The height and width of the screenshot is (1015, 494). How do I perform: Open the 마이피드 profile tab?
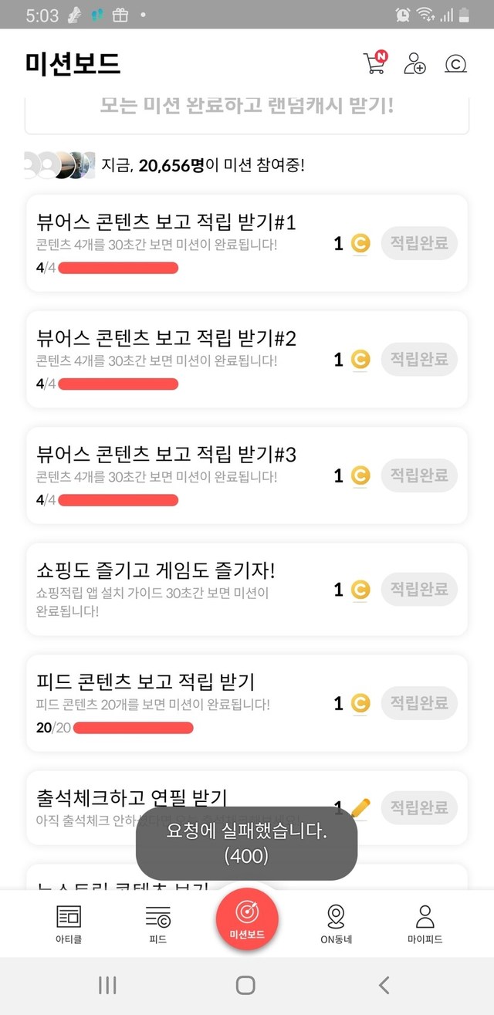coord(425,924)
